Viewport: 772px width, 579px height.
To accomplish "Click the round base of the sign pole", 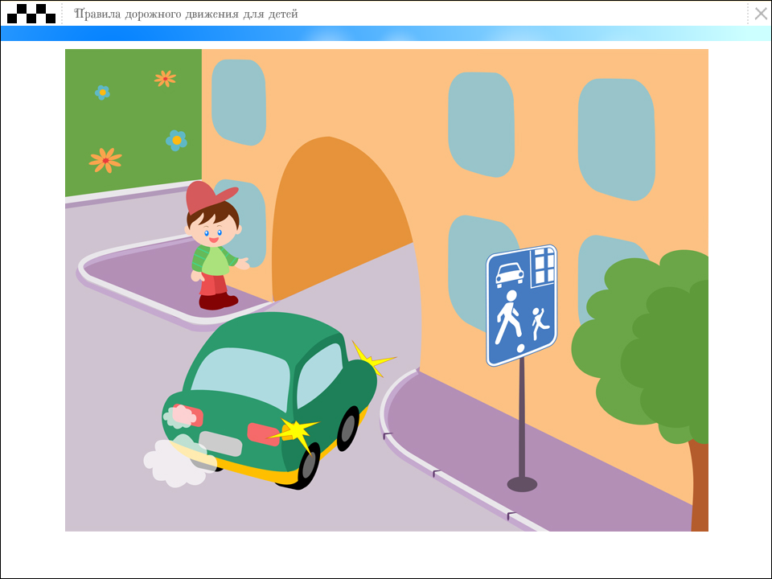I will 522,483.
